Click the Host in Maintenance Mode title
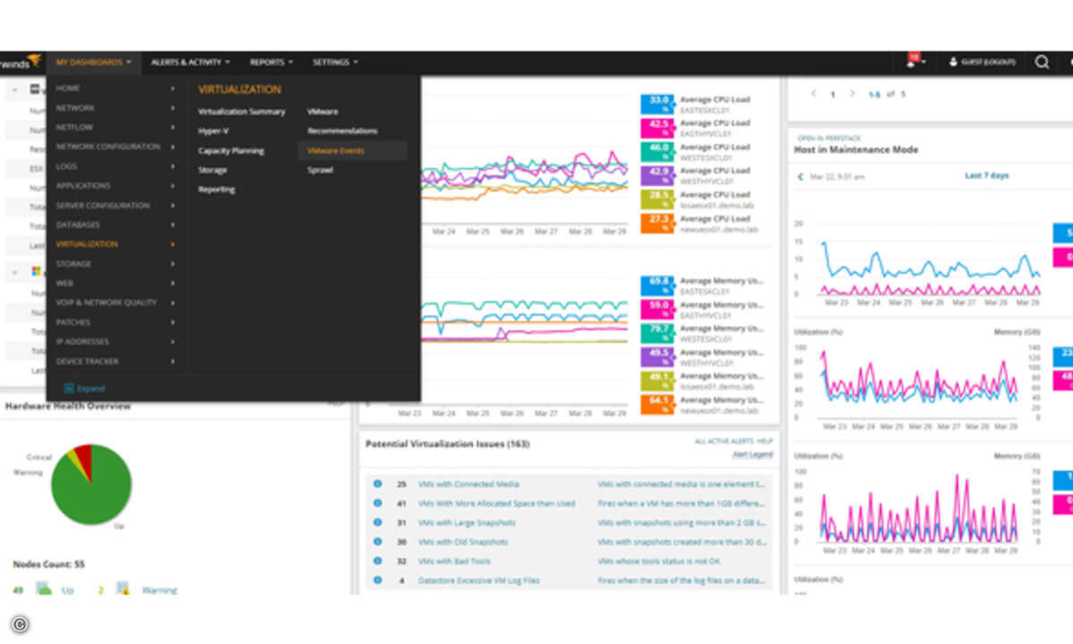 [856, 150]
